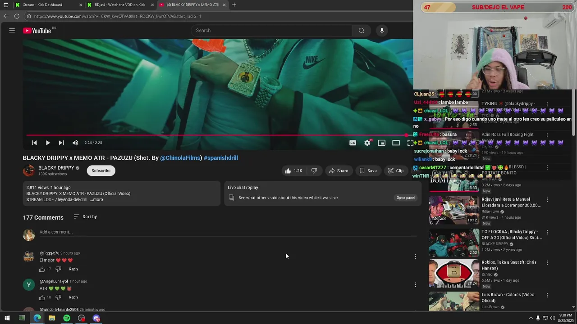The width and height of the screenshot is (577, 324).
Task: Reply to @AngelLuna-y5f's comment
Action: click(x=73, y=297)
